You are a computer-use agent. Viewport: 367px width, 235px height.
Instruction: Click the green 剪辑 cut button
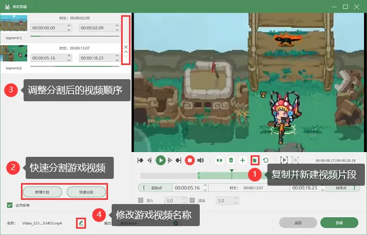coord(339,223)
